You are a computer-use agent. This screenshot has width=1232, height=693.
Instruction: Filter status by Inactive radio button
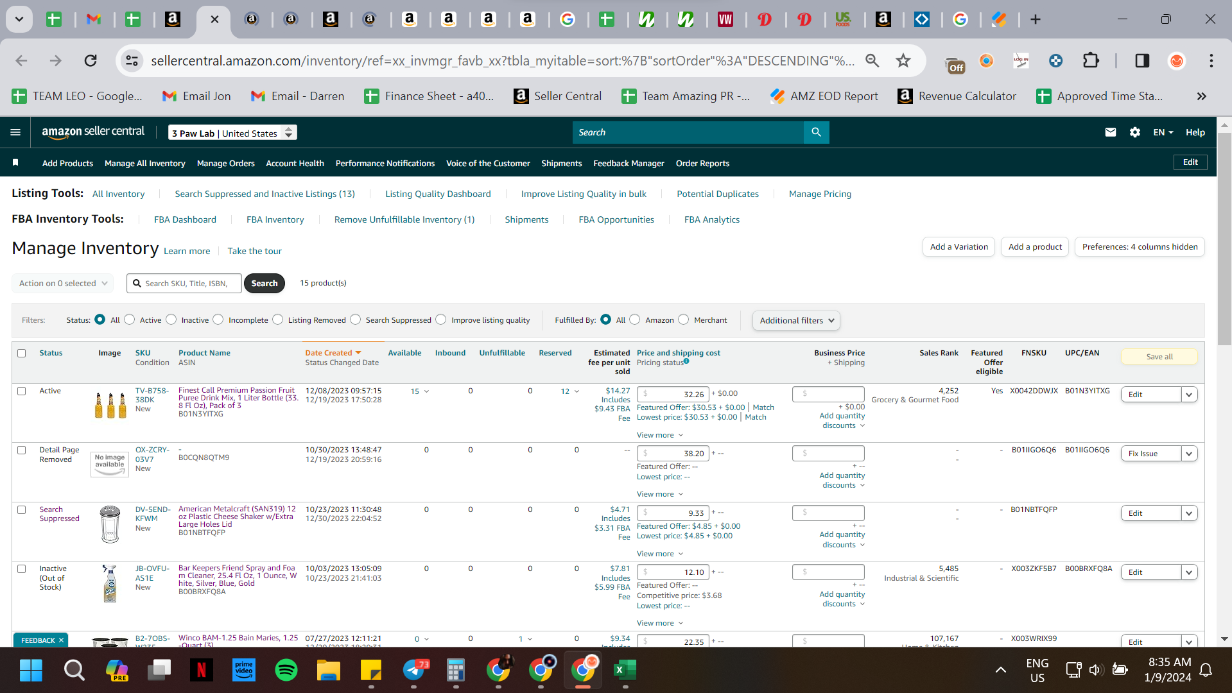point(171,320)
